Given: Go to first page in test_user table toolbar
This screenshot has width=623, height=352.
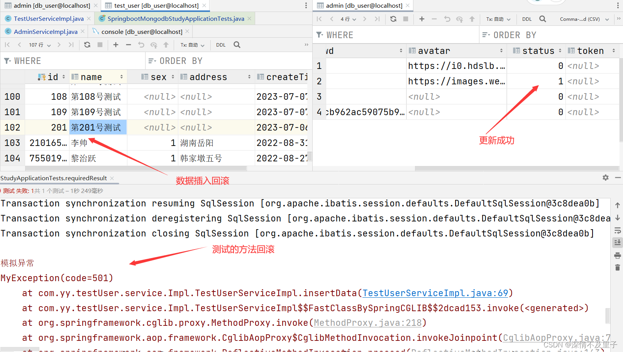Looking at the screenshot, I should [x=7, y=45].
